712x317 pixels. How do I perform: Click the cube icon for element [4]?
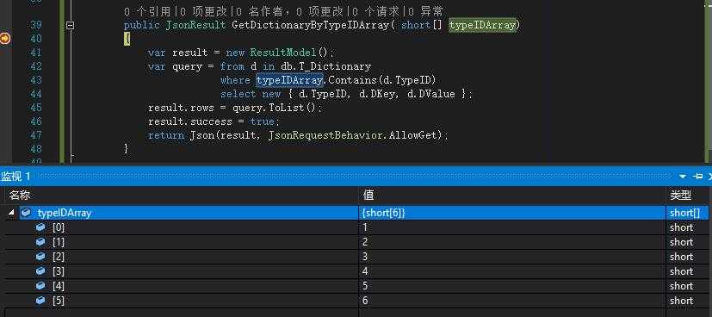point(40,286)
